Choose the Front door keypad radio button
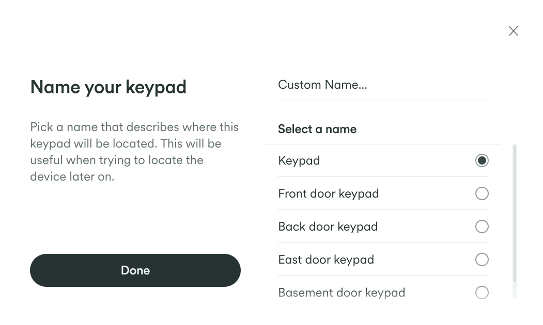The height and width of the screenshot is (325, 543). (x=482, y=193)
